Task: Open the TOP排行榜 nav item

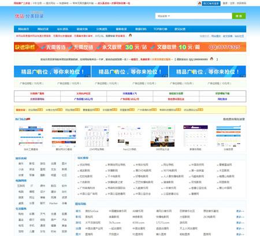Action: pyautogui.click(x=161, y=29)
